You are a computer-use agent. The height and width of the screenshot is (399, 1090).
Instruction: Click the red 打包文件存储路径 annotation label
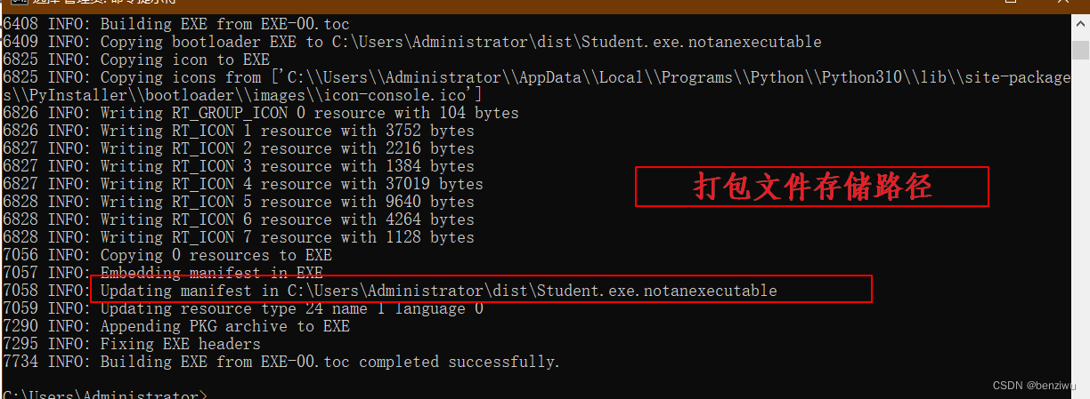[812, 187]
